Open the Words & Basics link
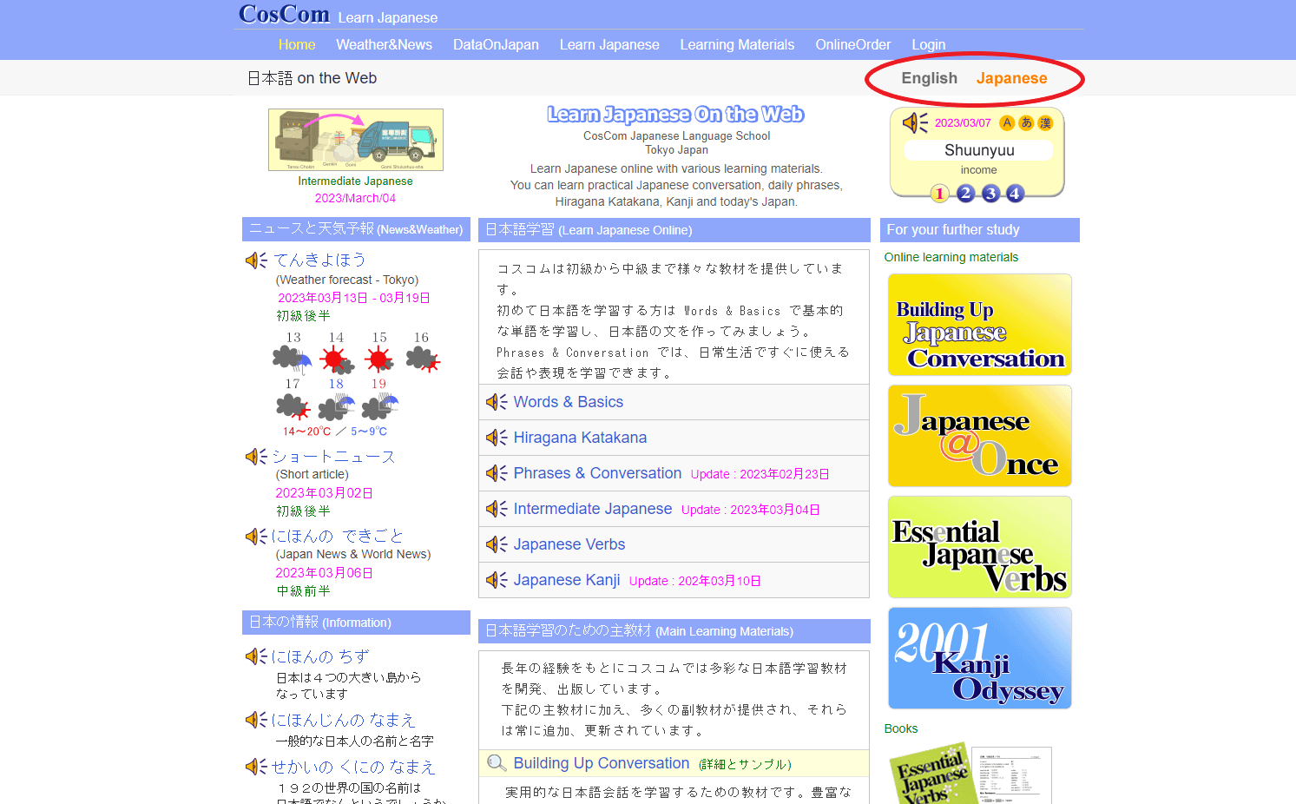Screen dimensions: 1296x804 coord(568,402)
